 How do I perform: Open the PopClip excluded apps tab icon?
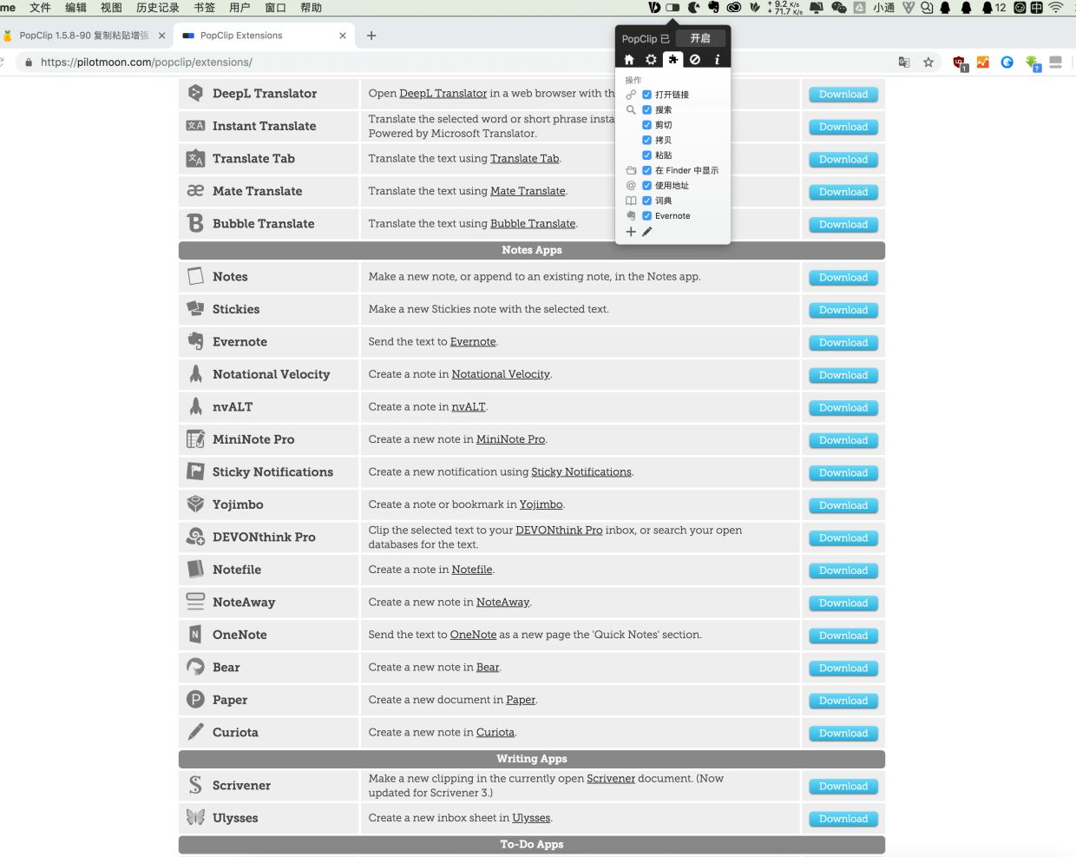(x=695, y=60)
